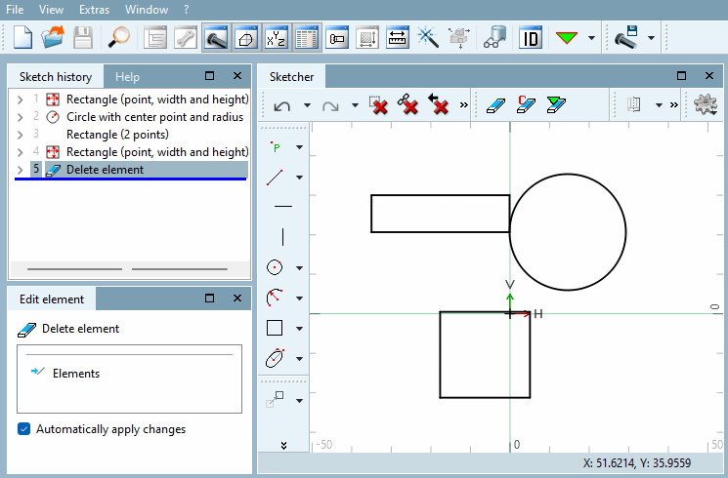Click the blue eraser Delete element icon

(x=495, y=105)
